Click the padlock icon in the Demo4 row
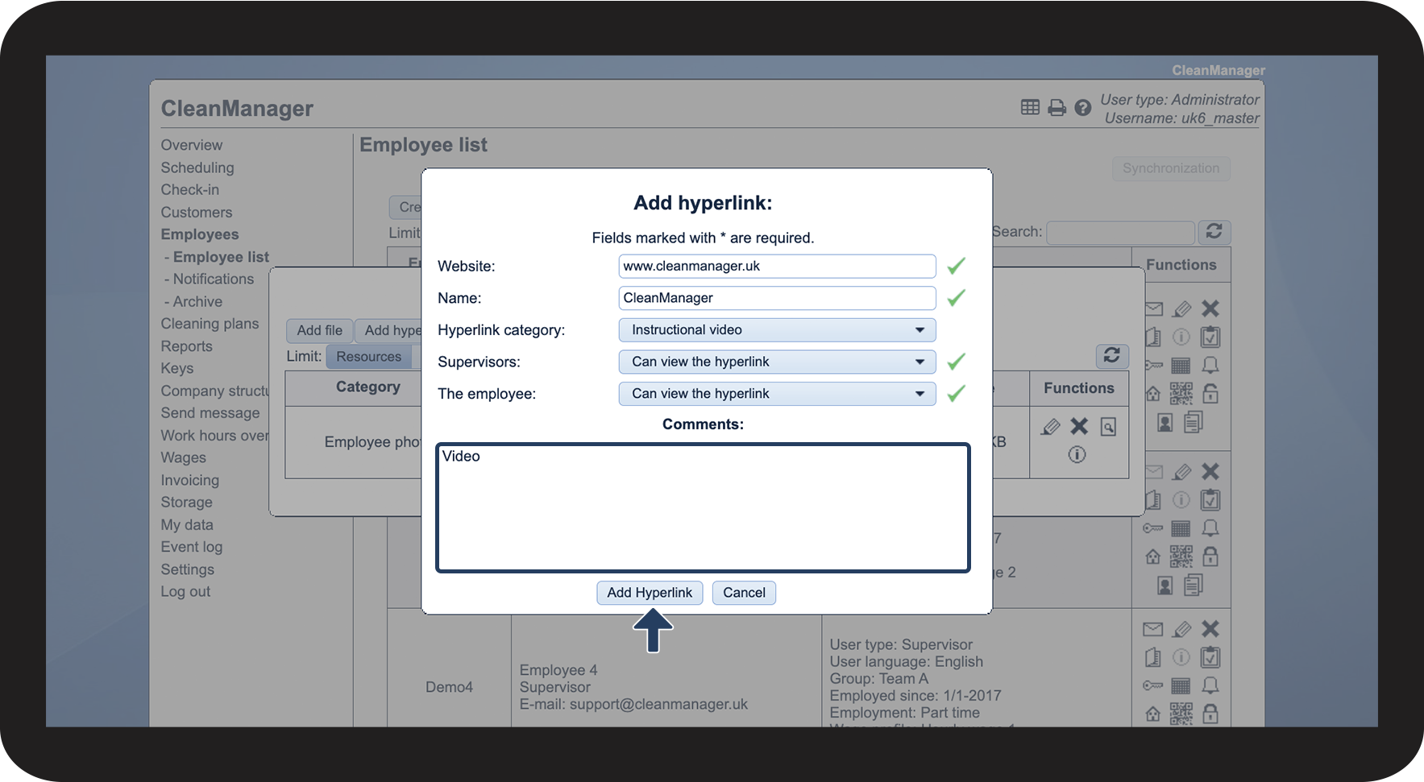Image resolution: width=1424 pixels, height=782 pixels. [1210, 714]
